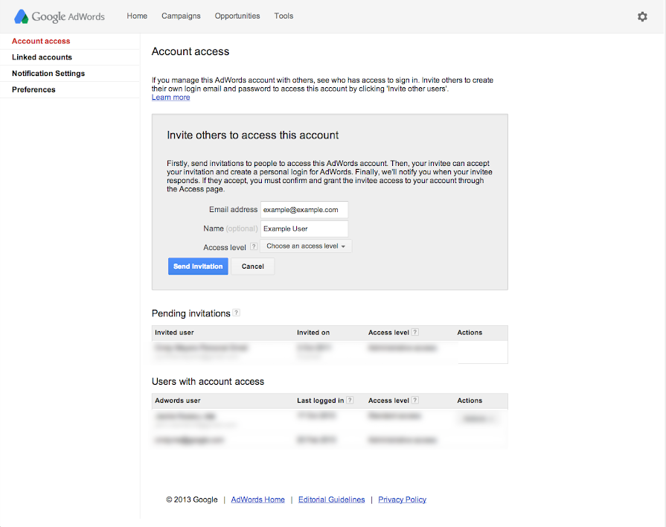Screen dimensions: 666x527
Task: Open the Tools menu
Action: [x=284, y=16]
